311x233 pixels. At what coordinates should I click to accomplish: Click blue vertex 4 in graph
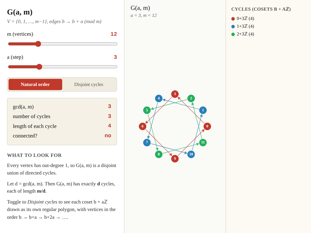coord(159,98)
